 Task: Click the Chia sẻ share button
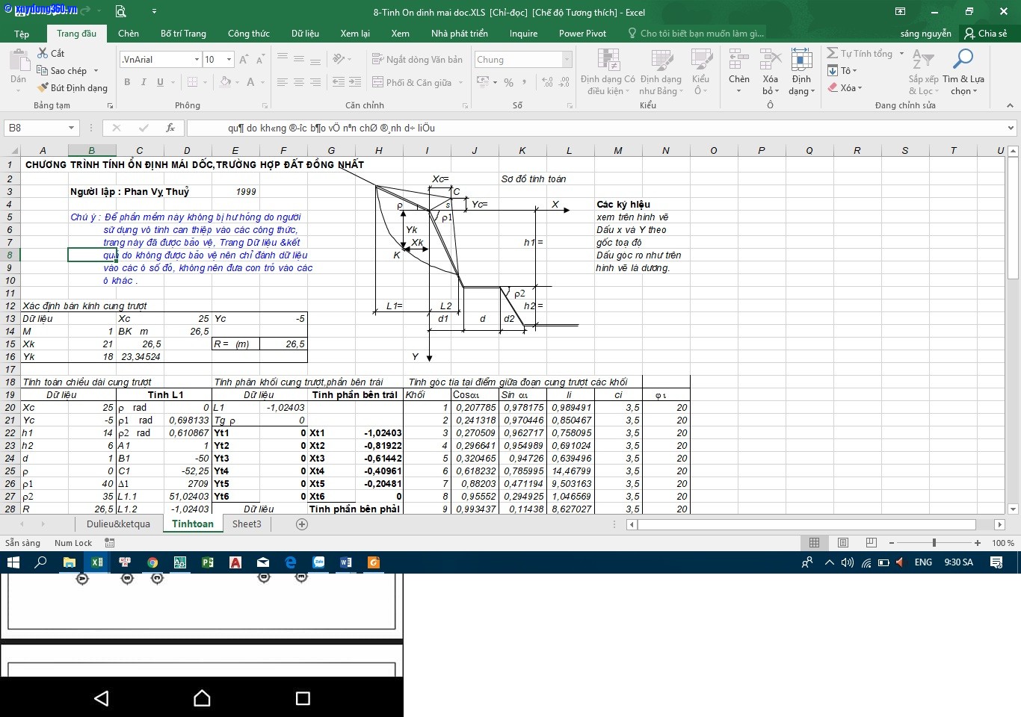(986, 34)
